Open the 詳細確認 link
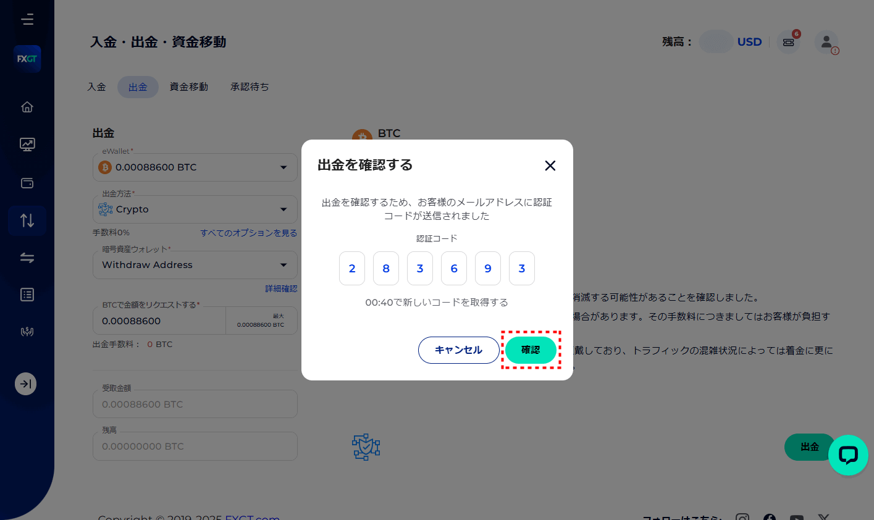This screenshot has height=520, width=874. pyautogui.click(x=281, y=288)
